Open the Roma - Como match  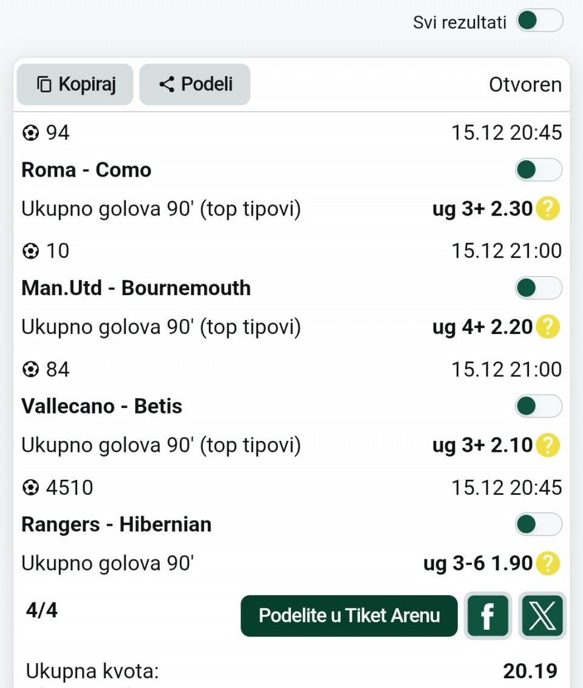pos(86,170)
